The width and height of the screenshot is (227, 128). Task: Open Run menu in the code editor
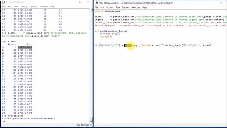(117, 7)
